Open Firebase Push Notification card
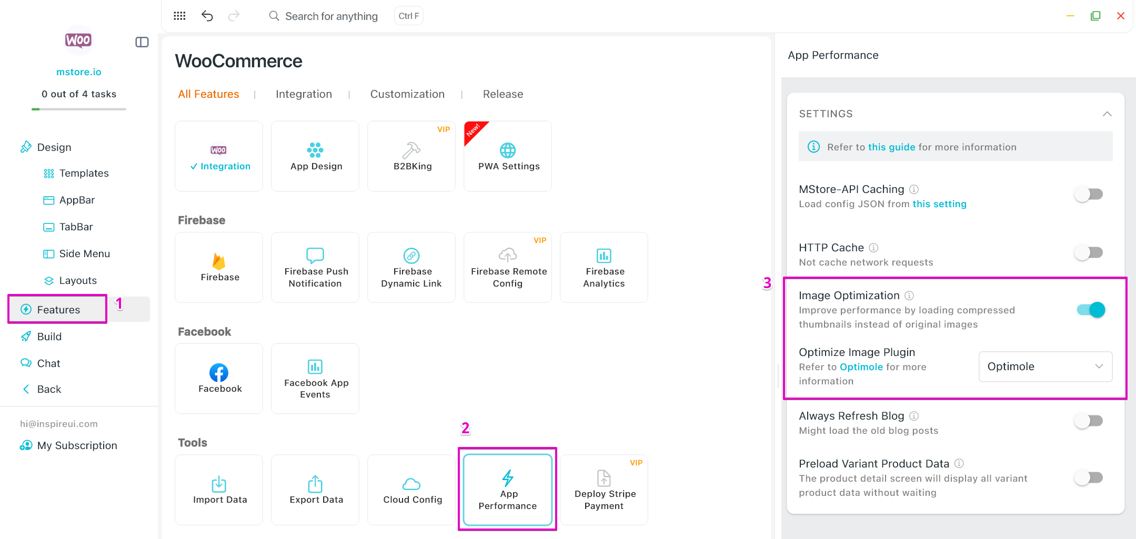1136x539 pixels. [x=315, y=267]
